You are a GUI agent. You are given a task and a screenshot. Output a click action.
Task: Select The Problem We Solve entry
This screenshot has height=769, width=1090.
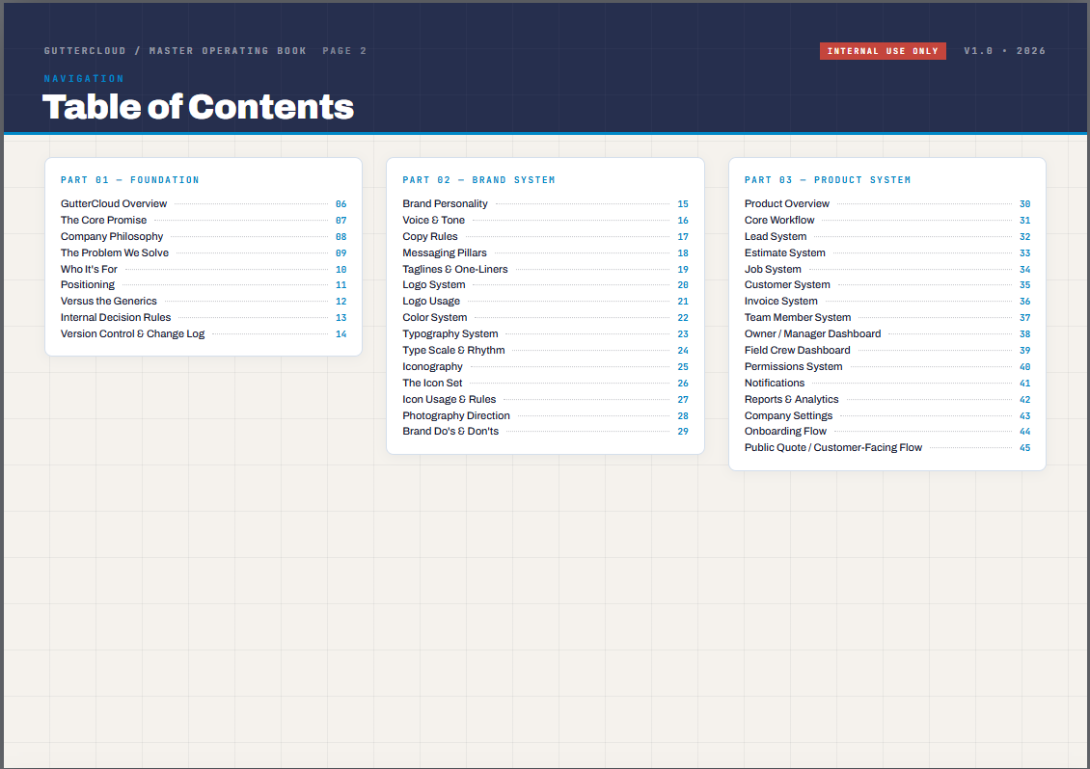203,252
